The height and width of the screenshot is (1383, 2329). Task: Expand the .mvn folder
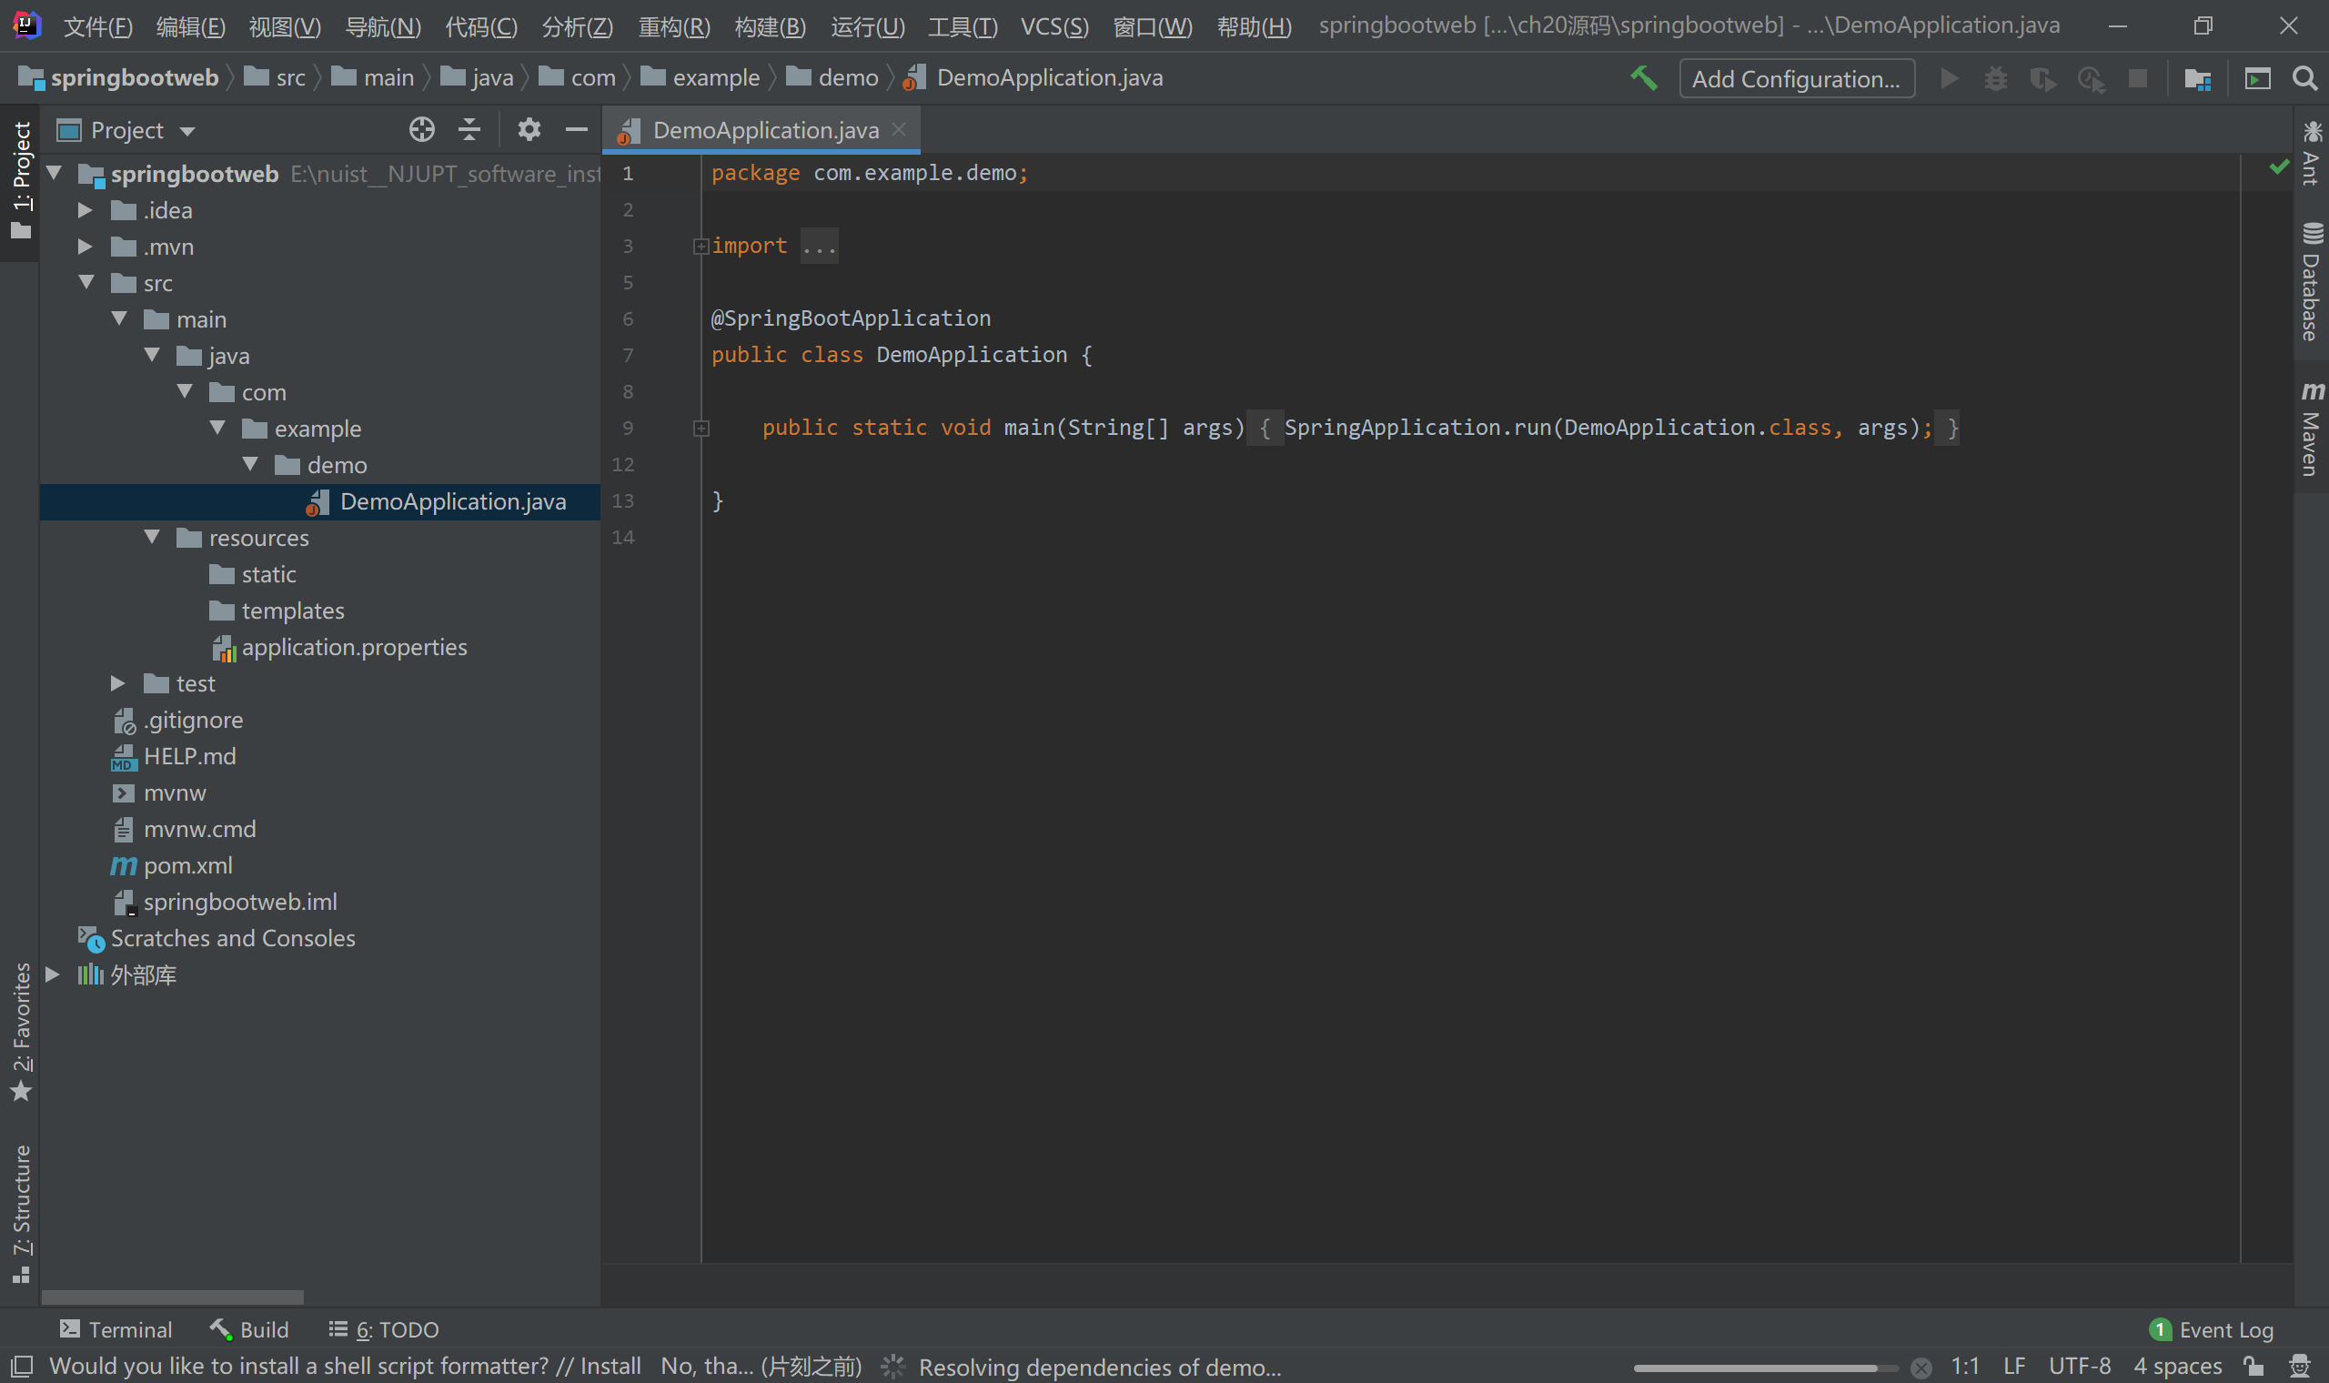coord(85,247)
